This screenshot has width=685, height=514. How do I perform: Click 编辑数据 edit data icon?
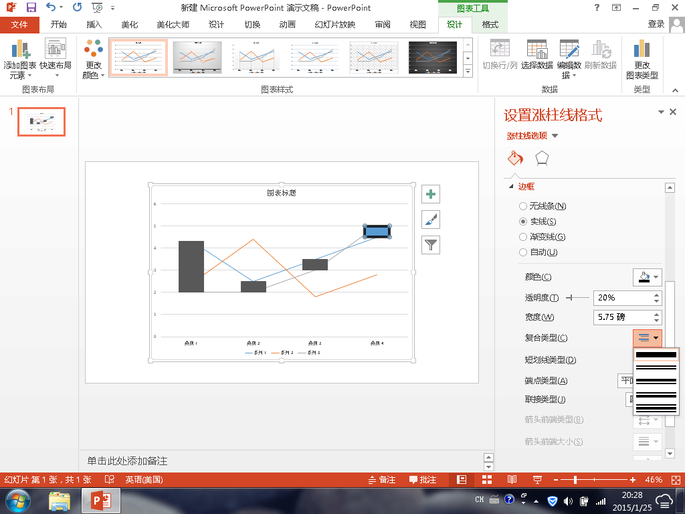(x=569, y=60)
